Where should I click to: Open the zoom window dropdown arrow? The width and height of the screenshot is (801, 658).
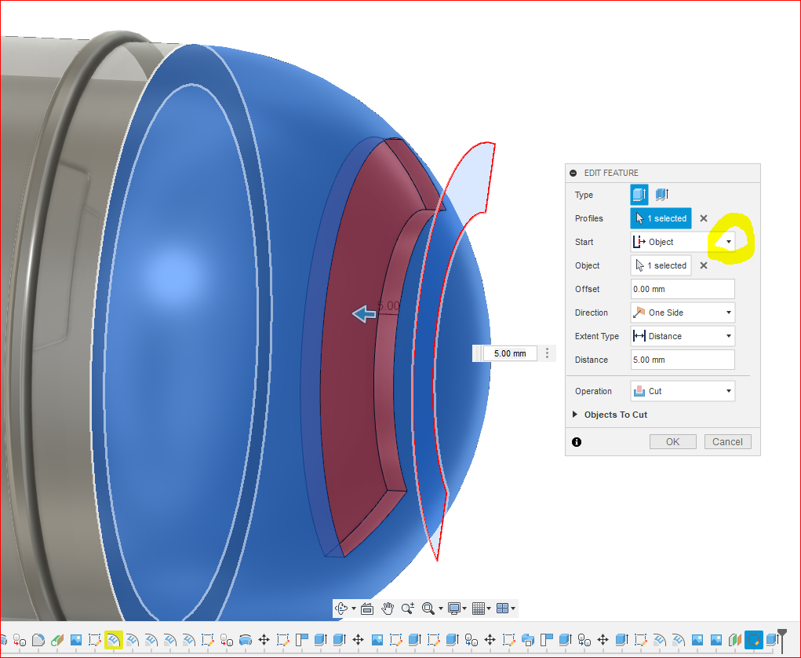[441, 609]
